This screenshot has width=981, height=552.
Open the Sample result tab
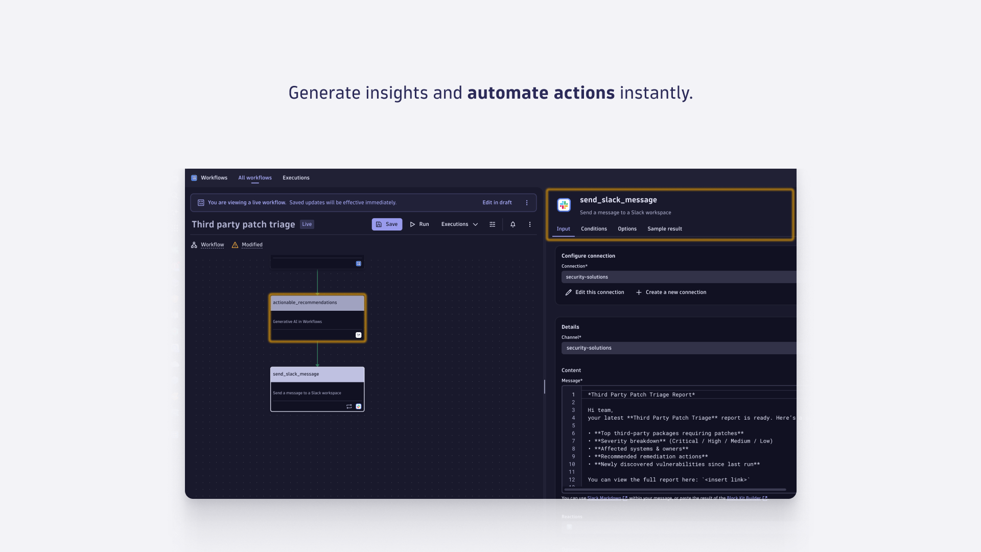tap(664, 228)
